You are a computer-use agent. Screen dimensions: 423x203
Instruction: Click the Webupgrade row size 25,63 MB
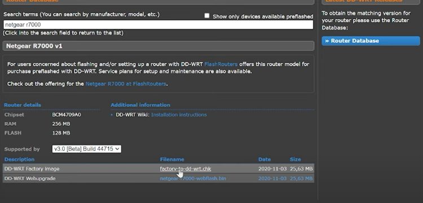click(x=301, y=178)
